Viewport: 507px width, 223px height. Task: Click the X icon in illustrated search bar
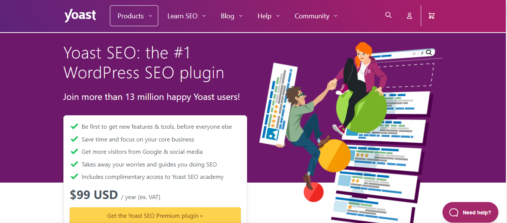click(x=414, y=54)
